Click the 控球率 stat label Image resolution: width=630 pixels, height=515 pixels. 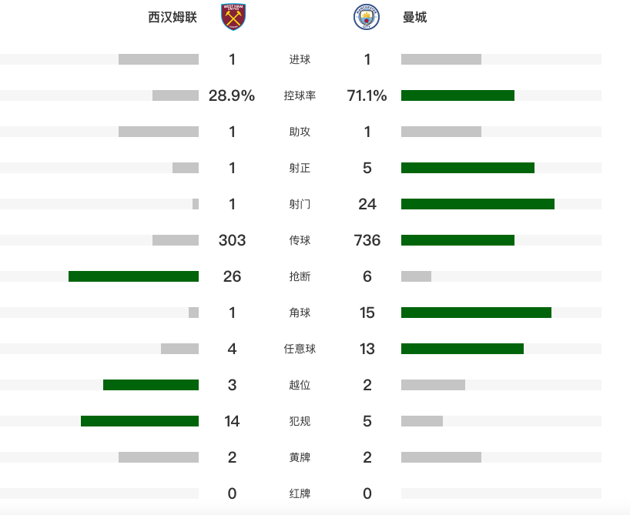coord(300,96)
